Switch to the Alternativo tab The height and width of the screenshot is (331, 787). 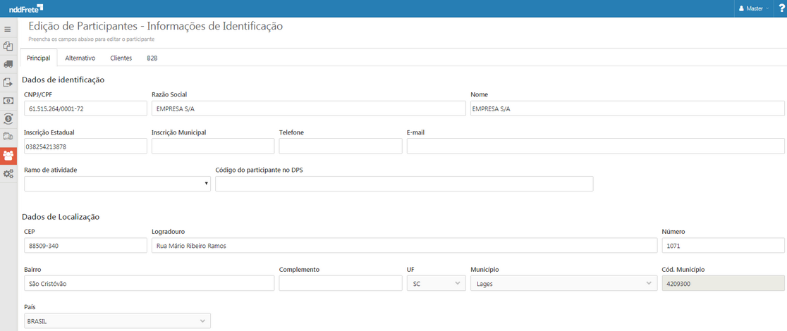coord(80,58)
